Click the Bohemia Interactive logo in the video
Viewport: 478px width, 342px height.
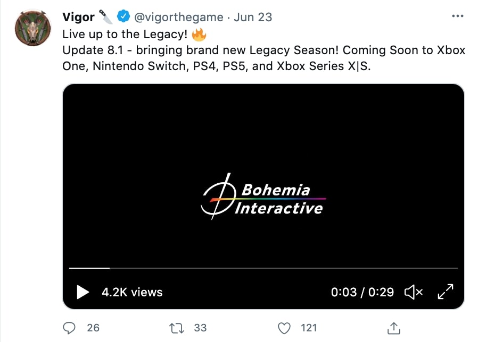263,196
